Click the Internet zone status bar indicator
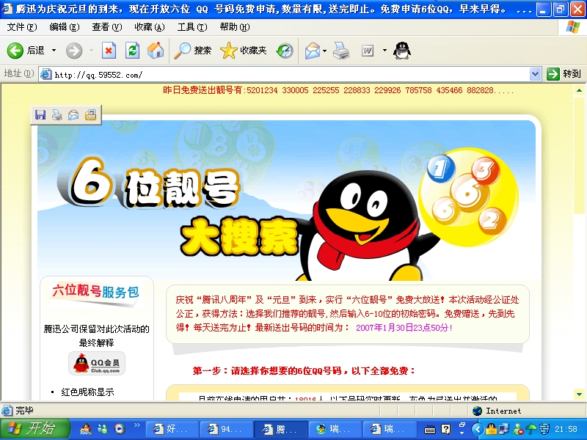Viewport: 587px width, 440px height. (x=497, y=411)
